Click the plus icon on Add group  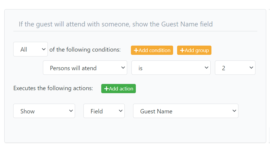[x=182, y=50]
